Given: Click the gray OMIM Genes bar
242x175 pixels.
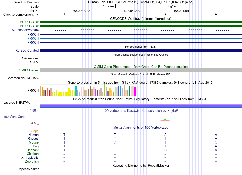Looking at the screenshot, I should [141, 70].
